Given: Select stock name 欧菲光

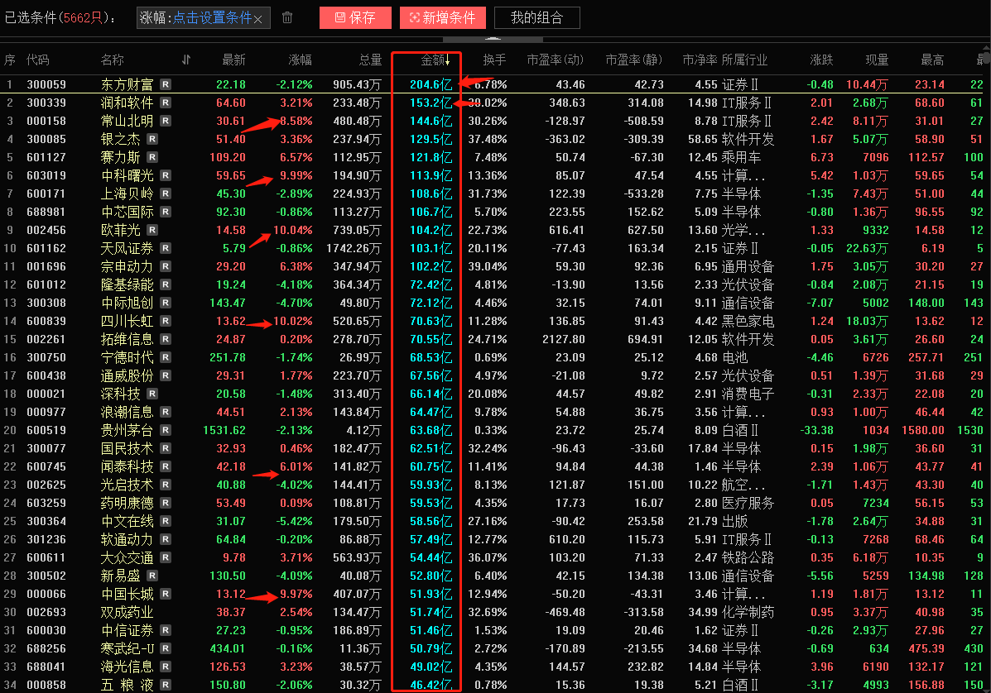Looking at the screenshot, I should (x=121, y=231).
